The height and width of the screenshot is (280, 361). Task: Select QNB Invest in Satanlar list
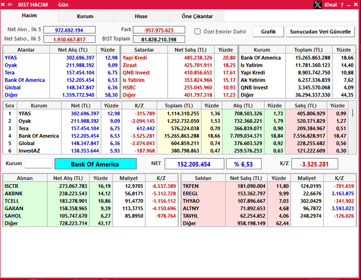[x=136, y=73]
